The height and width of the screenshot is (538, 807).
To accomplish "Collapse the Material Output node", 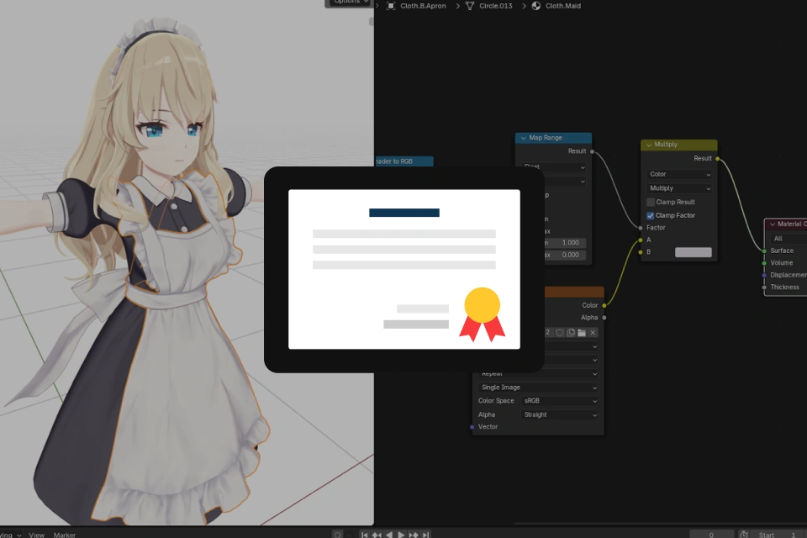I will 773,224.
